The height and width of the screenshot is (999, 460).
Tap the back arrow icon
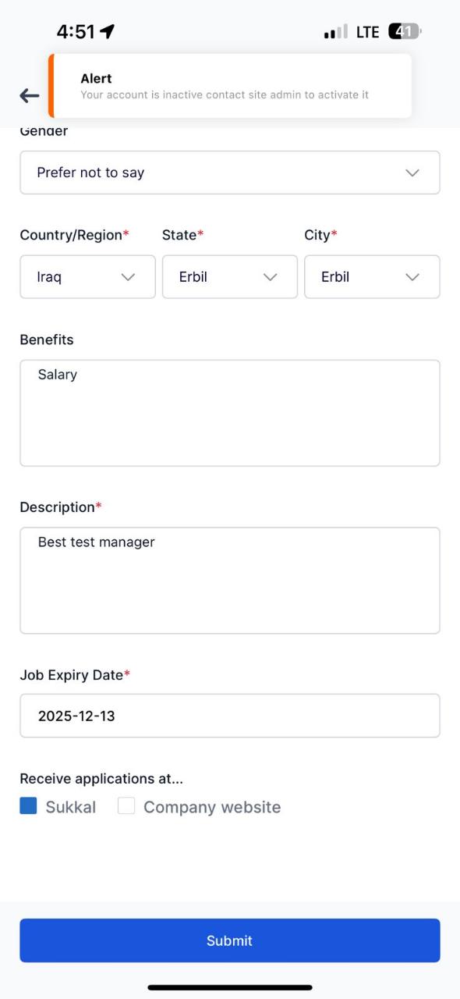pyautogui.click(x=30, y=95)
